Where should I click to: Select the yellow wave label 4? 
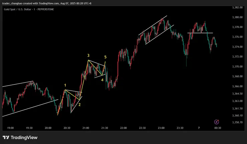pyautogui.click(x=102, y=80)
